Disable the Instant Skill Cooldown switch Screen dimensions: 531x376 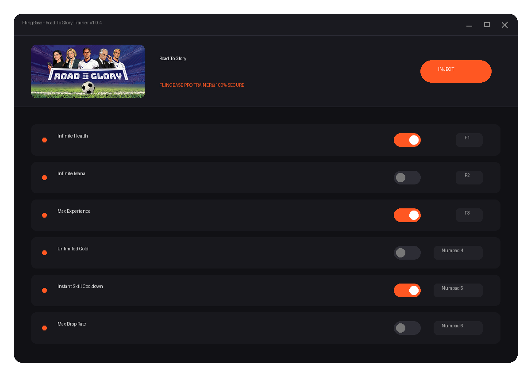pyautogui.click(x=407, y=290)
